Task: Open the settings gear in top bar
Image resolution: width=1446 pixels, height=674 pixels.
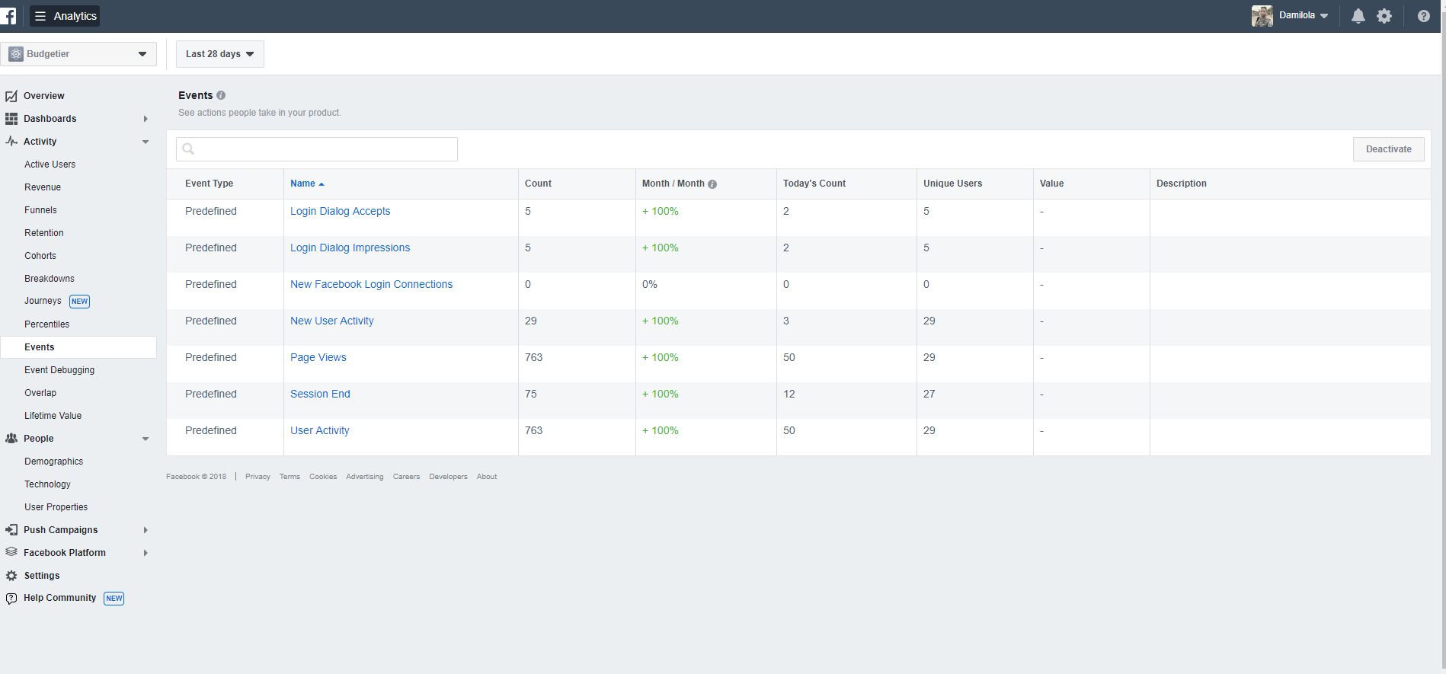Action: [1384, 16]
